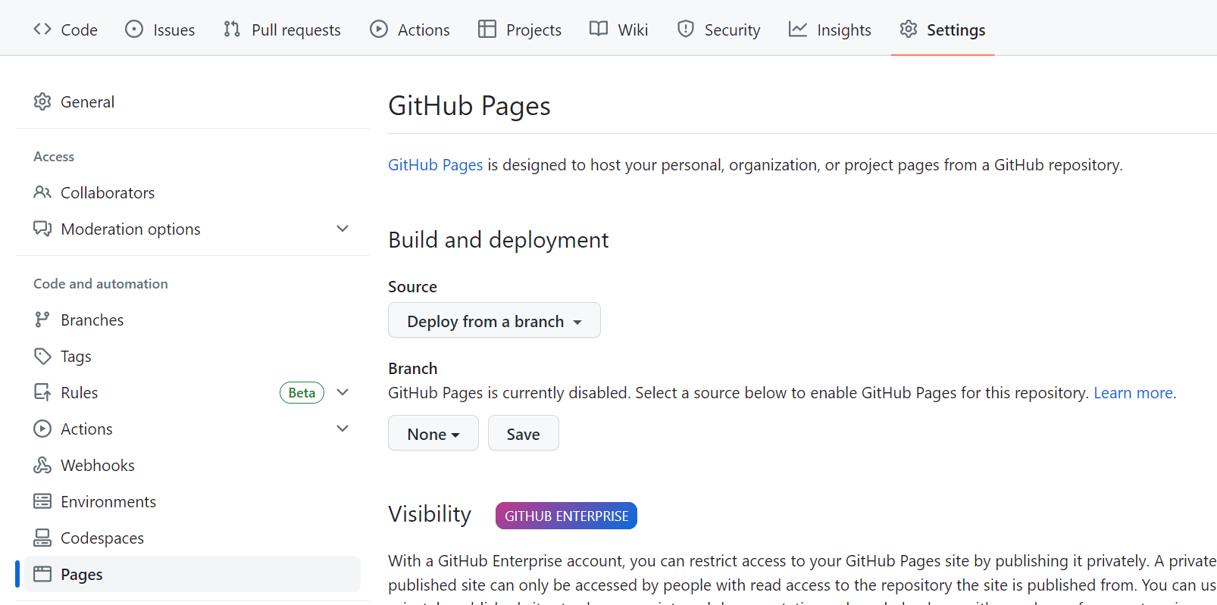Open the Insights tab

click(x=830, y=30)
